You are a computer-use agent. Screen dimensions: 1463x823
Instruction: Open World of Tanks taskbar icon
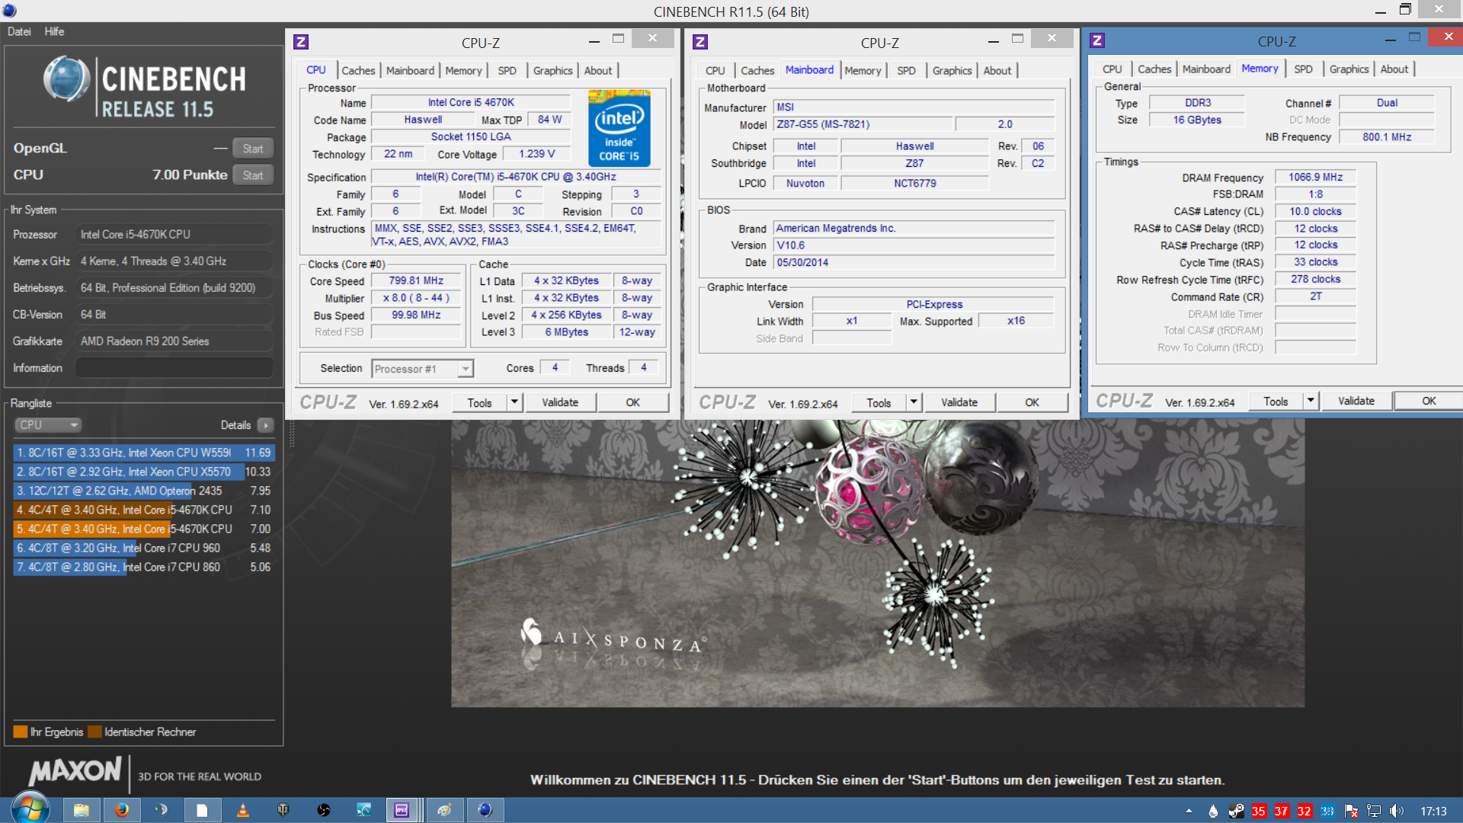point(283,810)
